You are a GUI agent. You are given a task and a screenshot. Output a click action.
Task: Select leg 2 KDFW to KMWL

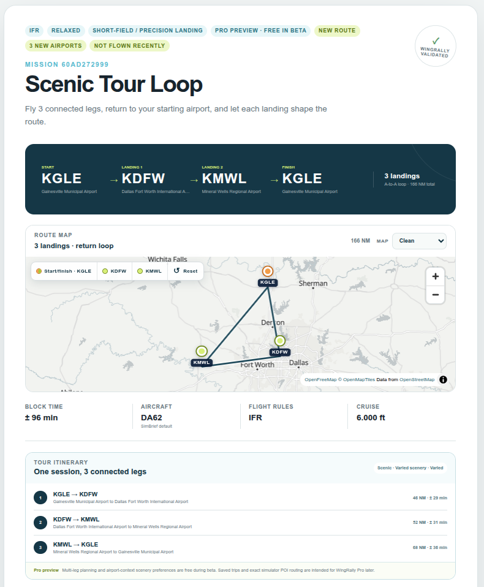[240, 523]
